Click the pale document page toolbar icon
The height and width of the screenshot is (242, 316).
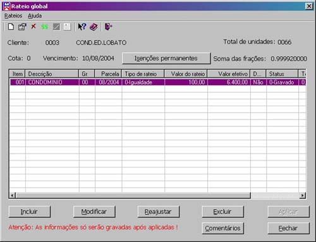(x=67, y=27)
